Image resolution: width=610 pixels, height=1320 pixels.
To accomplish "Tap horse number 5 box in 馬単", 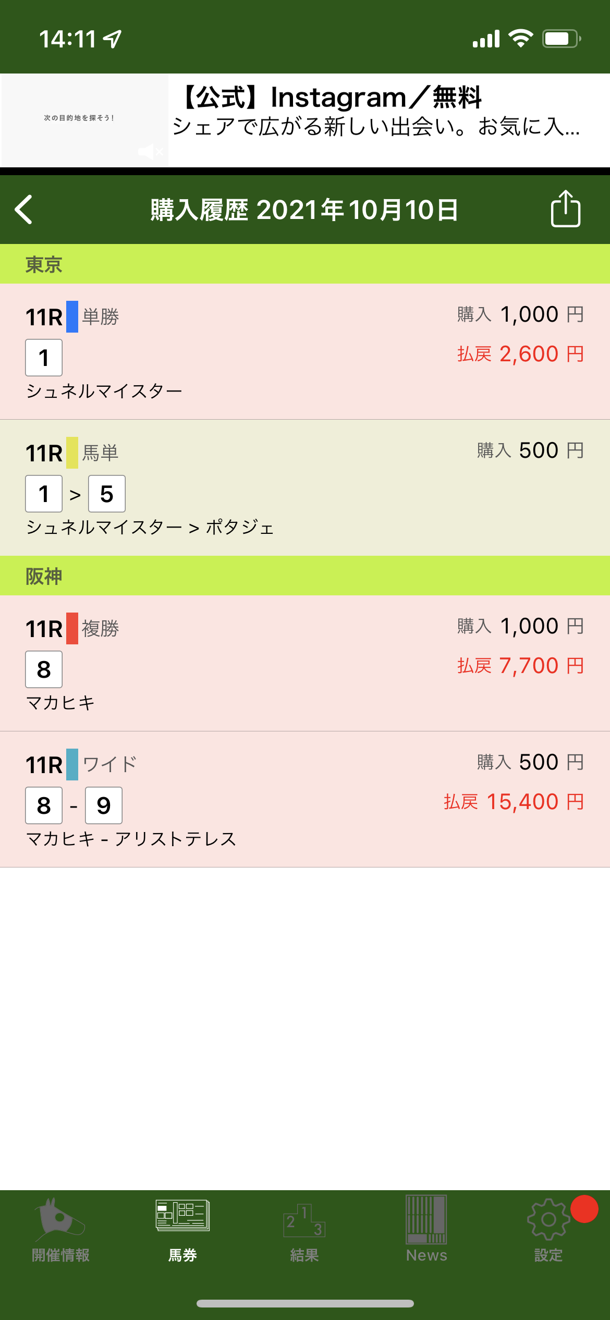I will click(x=107, y=494).
